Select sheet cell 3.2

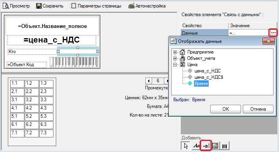[32, 100]
